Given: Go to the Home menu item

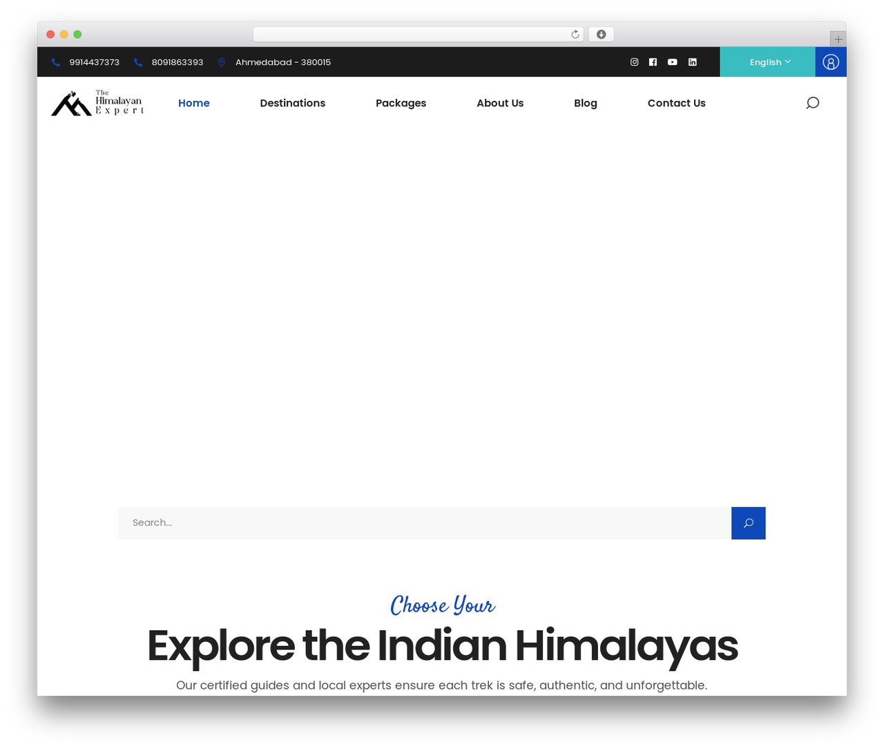Looking at the screenshot, I should point(194,103).
